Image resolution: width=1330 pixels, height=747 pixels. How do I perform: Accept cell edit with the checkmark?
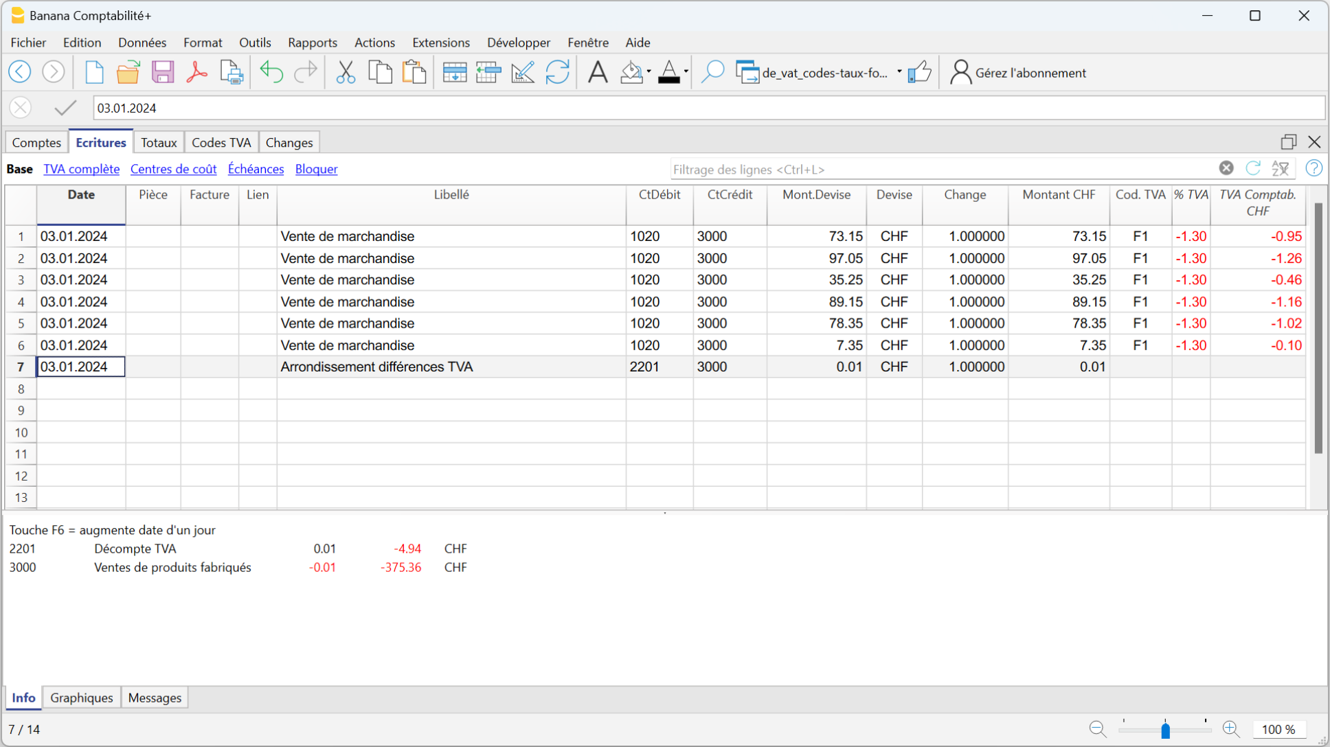click(65, 108)
